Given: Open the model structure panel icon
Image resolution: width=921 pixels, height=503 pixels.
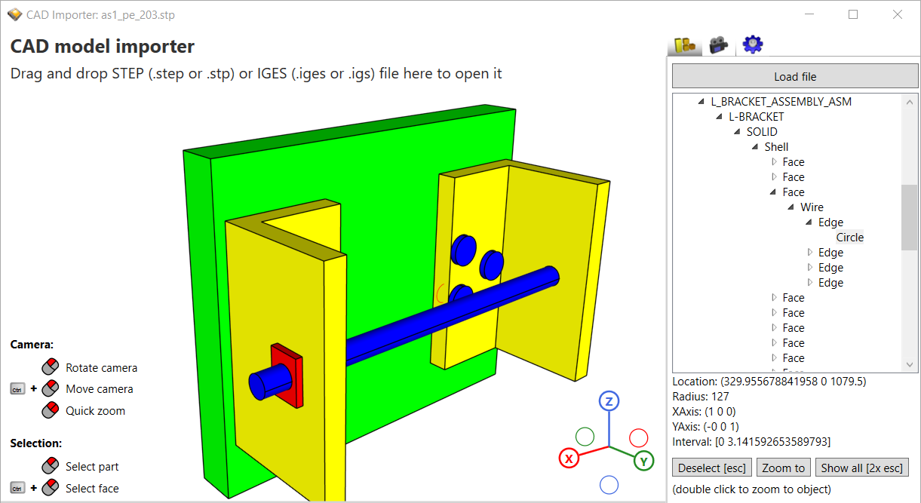Looking at the screenshot, I should 685,44.
